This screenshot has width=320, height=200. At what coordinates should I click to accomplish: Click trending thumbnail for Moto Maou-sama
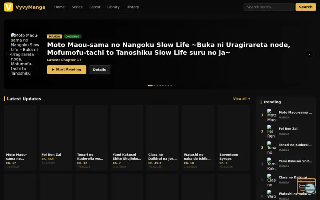[272, 115]
